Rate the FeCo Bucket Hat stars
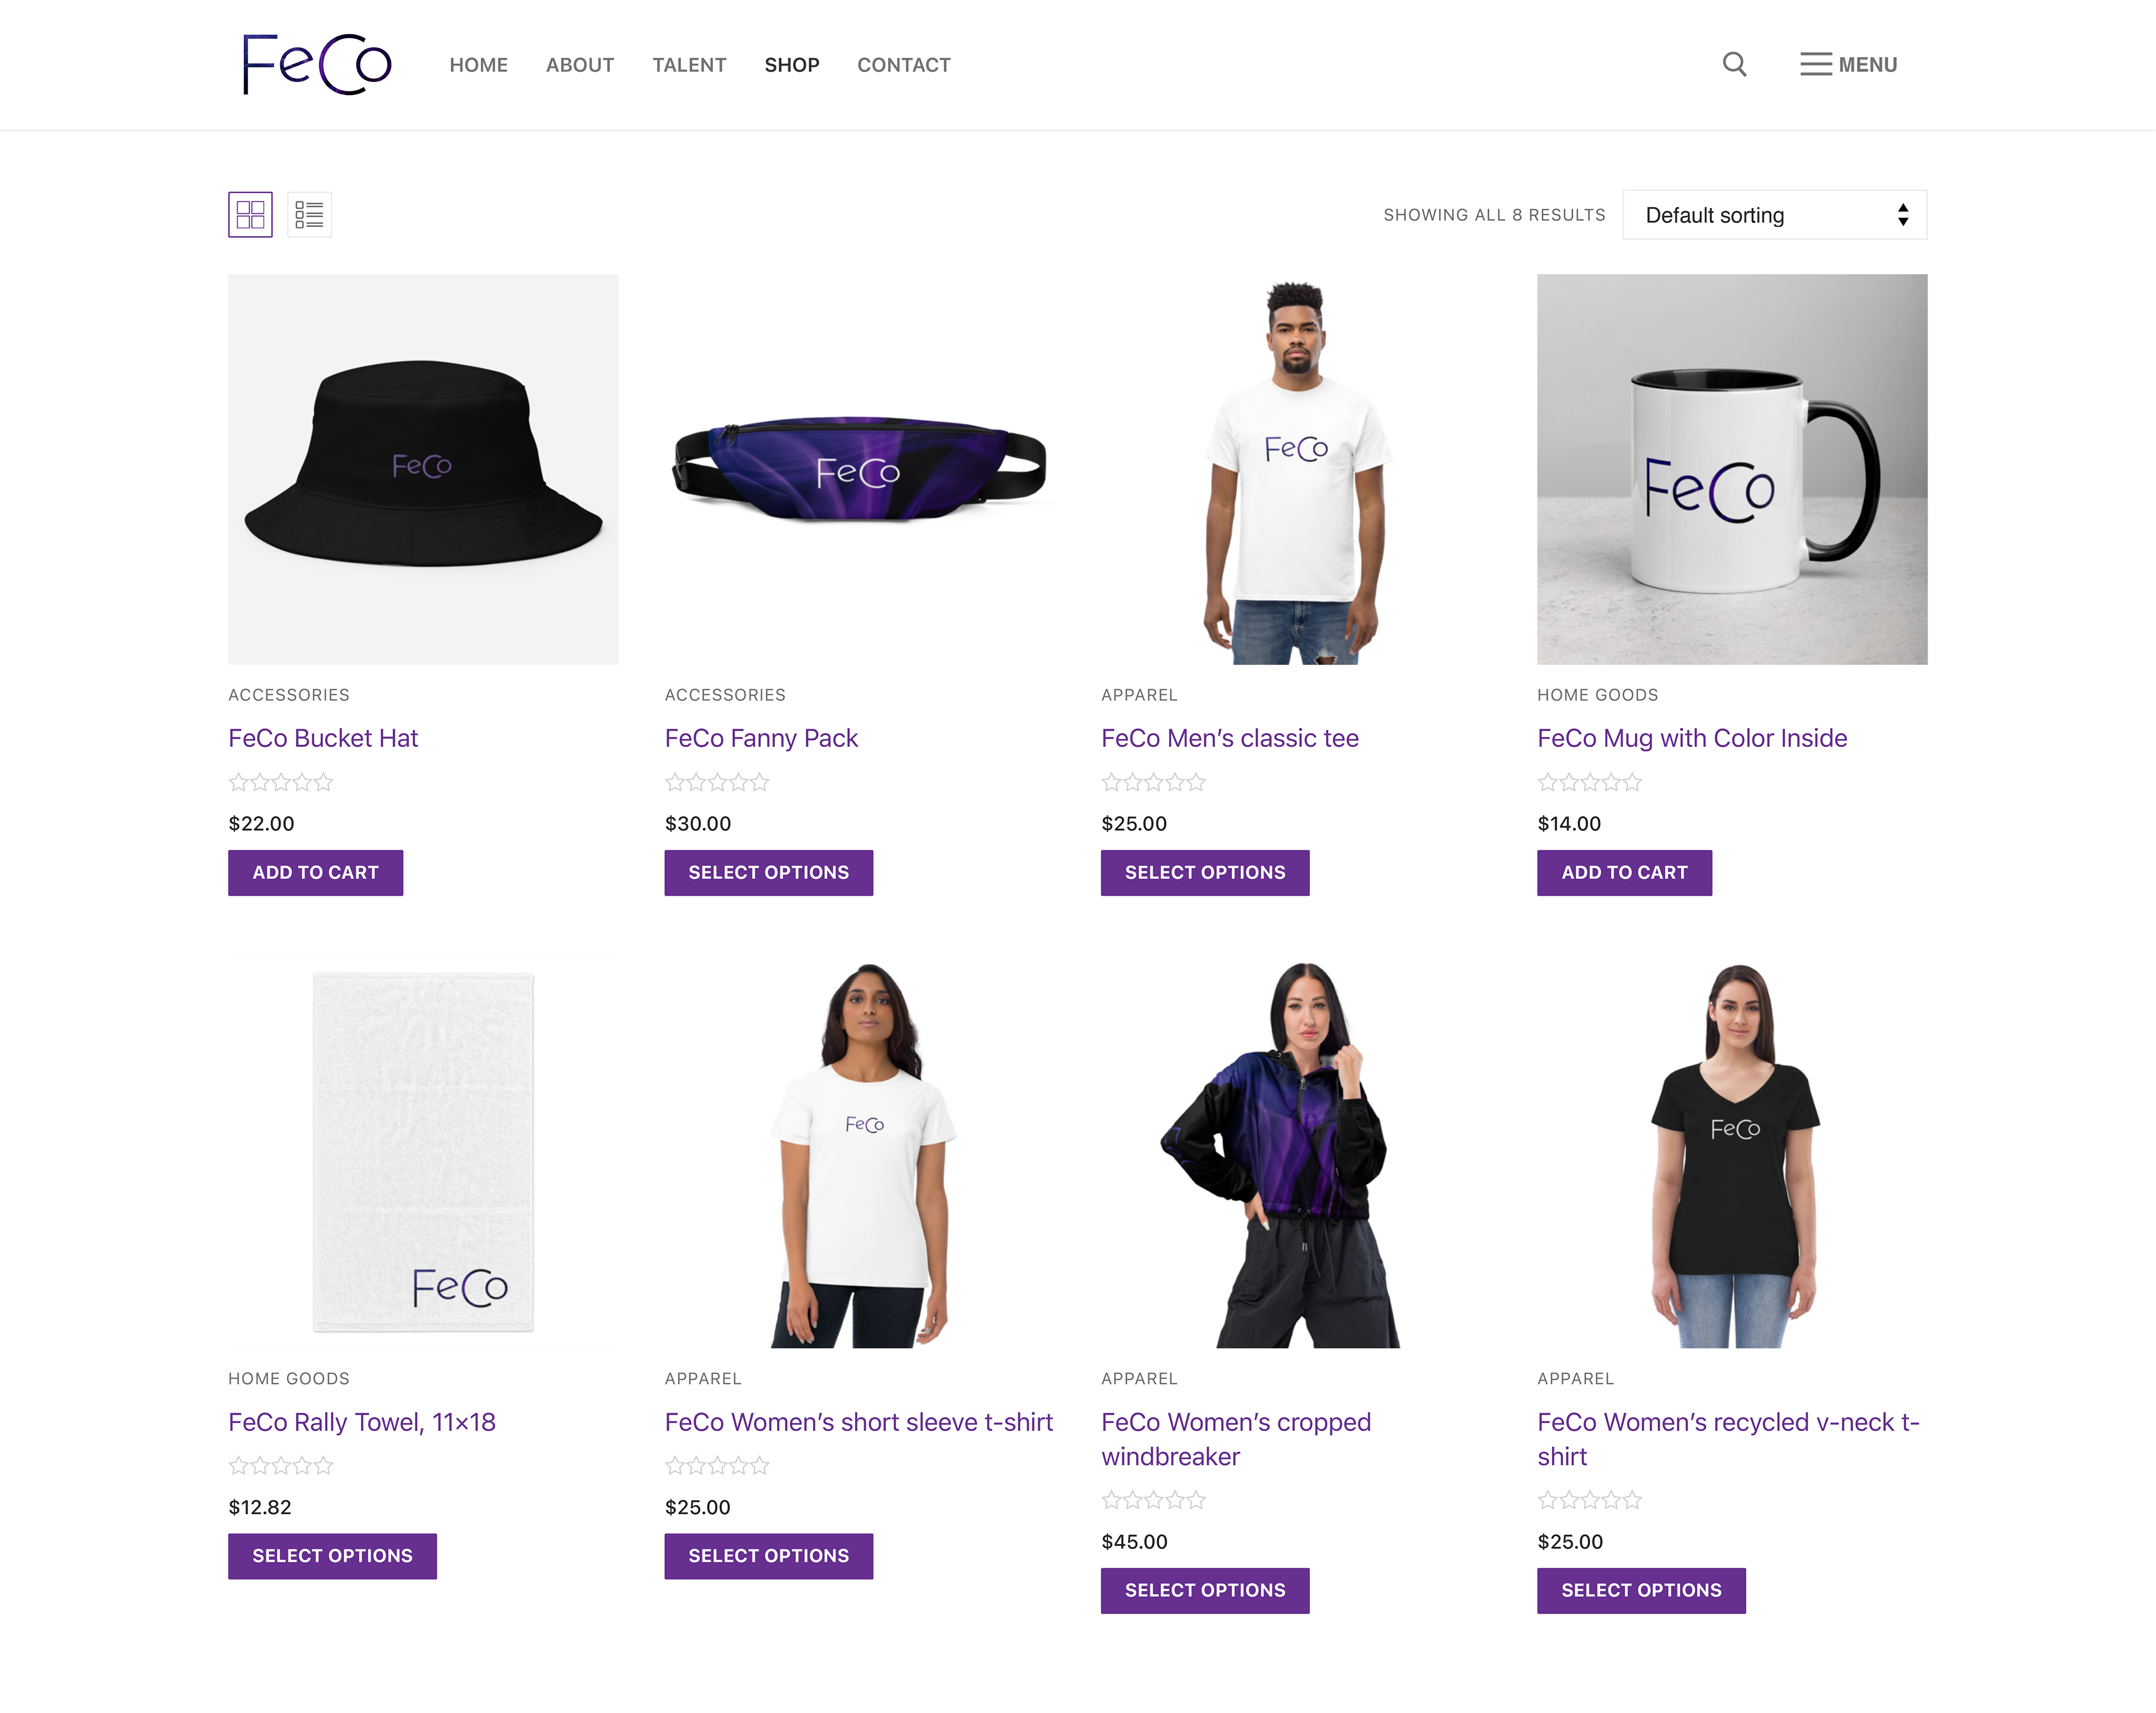Screen dimensions: 2156x1713 [x=281, y=782]
